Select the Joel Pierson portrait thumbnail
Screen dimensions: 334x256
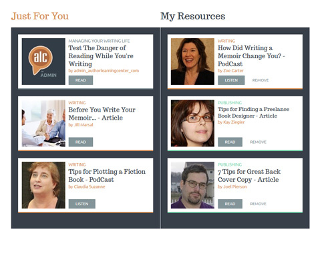pos(192,185)
